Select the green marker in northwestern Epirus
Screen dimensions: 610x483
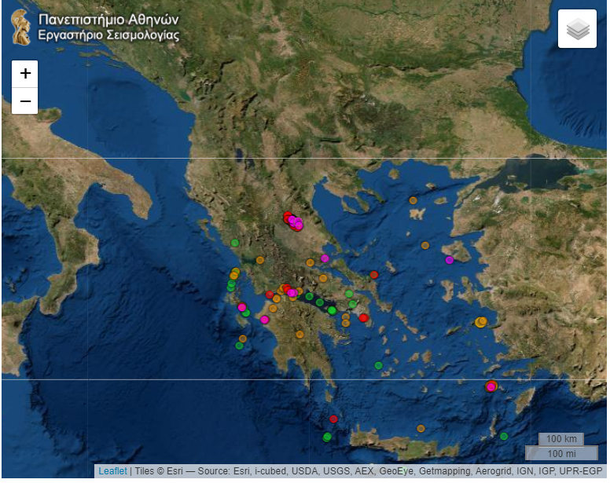[x=234, y=243]
